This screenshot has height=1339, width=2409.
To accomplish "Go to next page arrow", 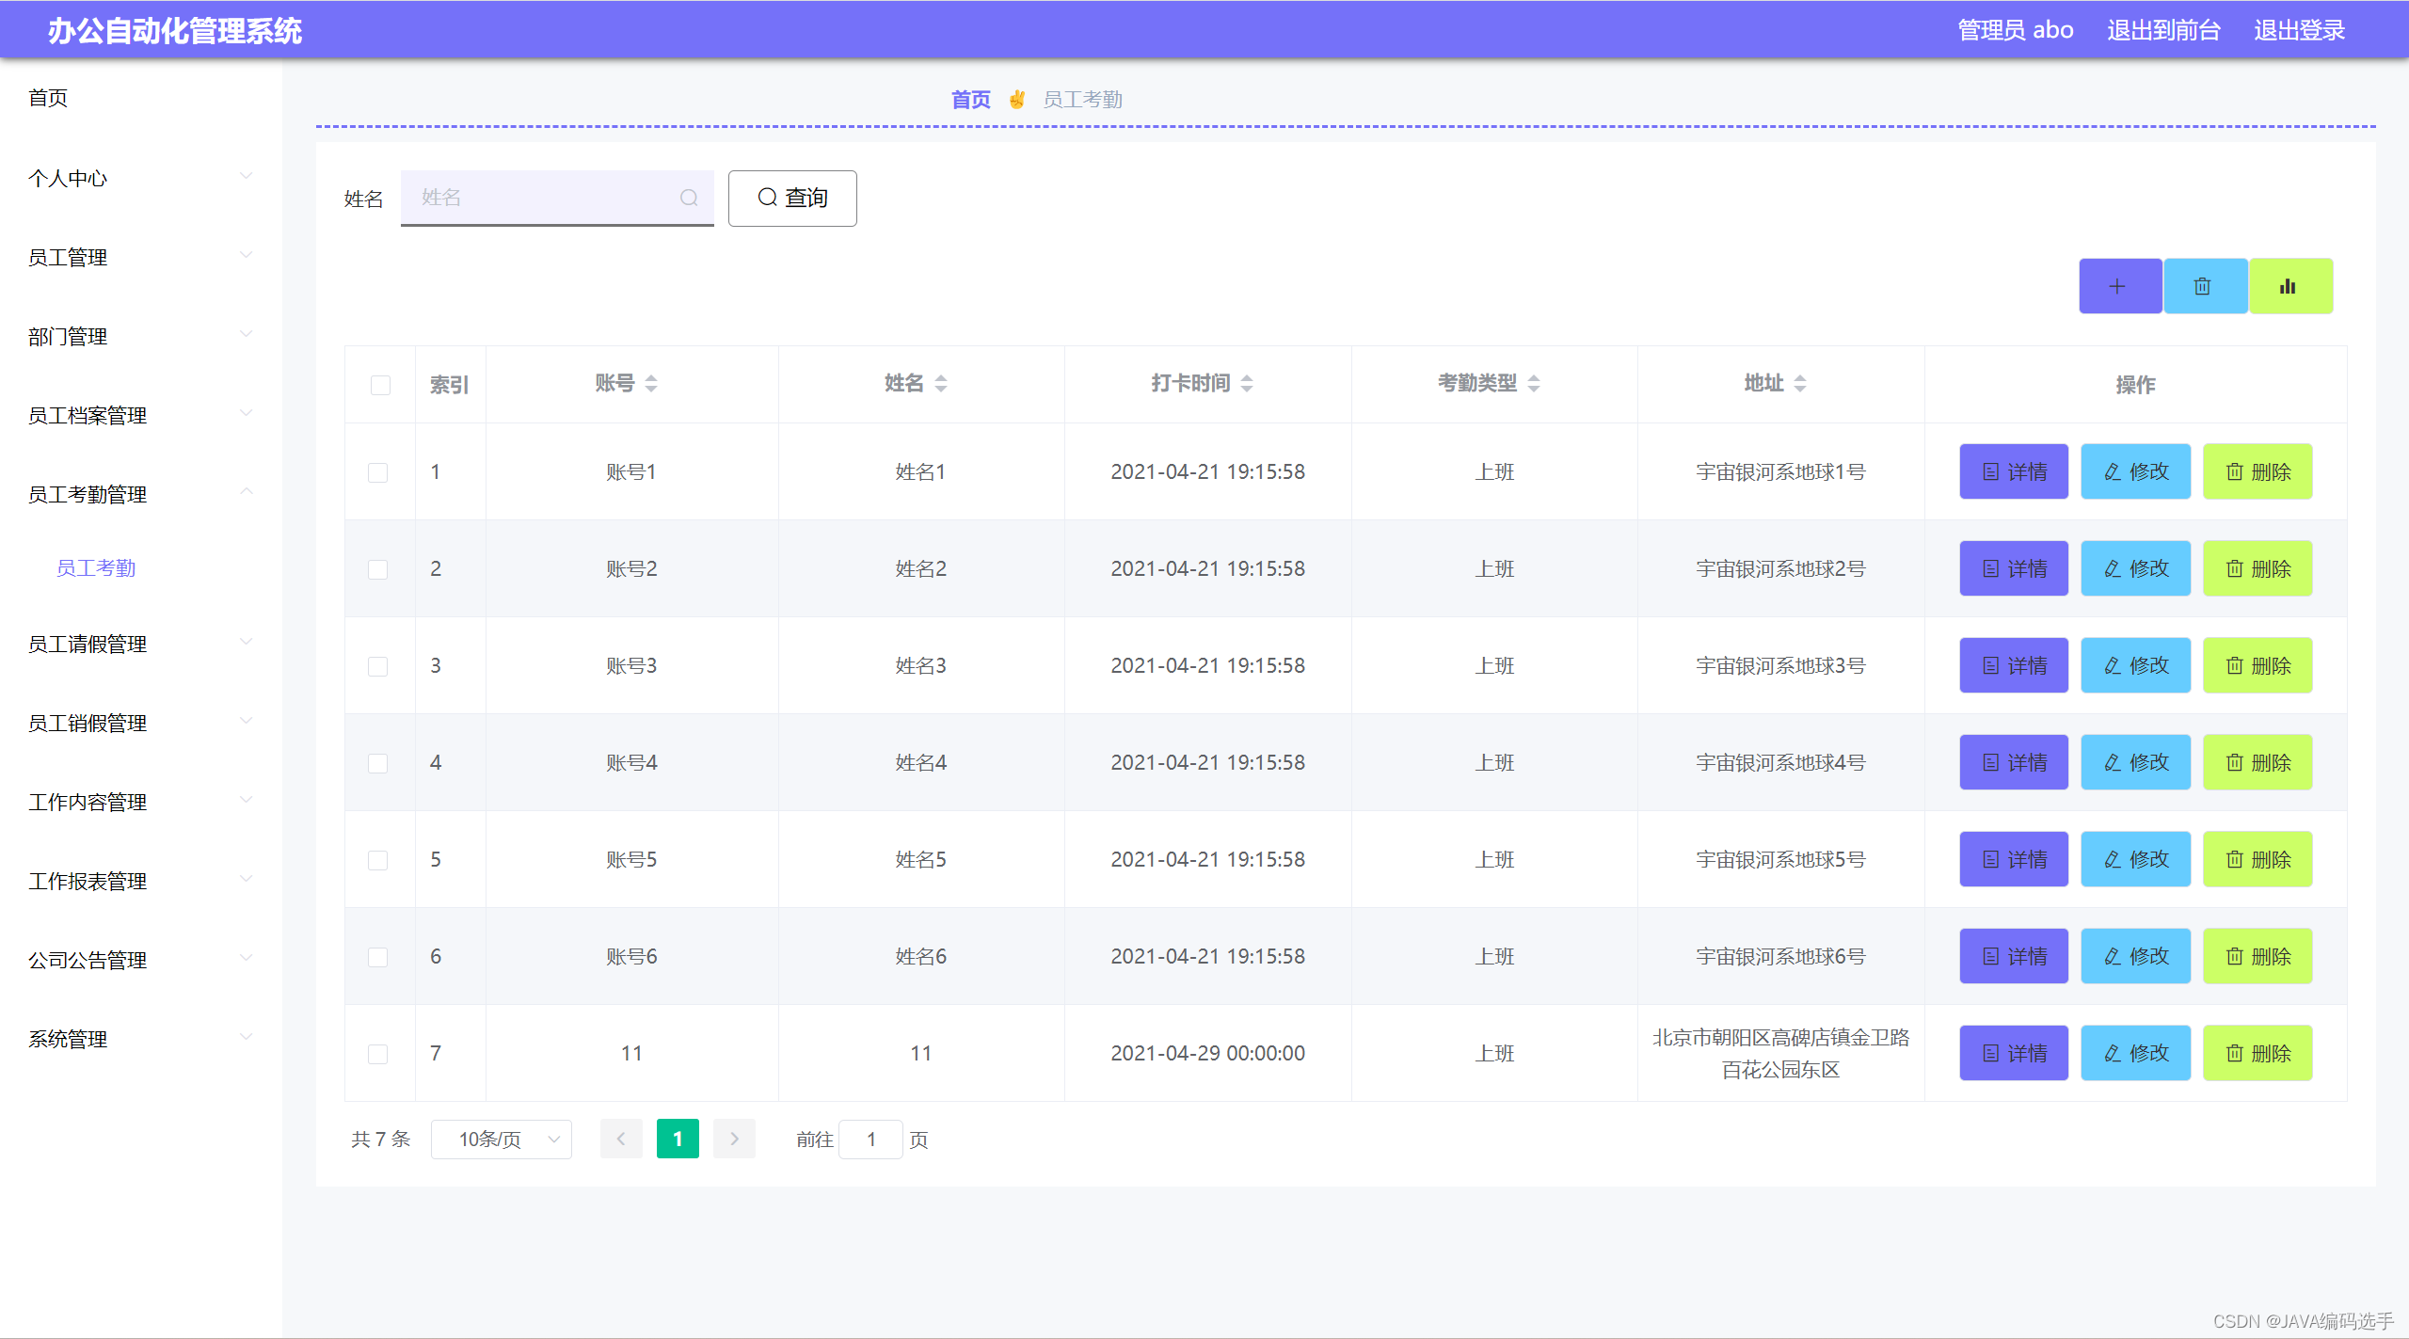I will [734, 1139].
